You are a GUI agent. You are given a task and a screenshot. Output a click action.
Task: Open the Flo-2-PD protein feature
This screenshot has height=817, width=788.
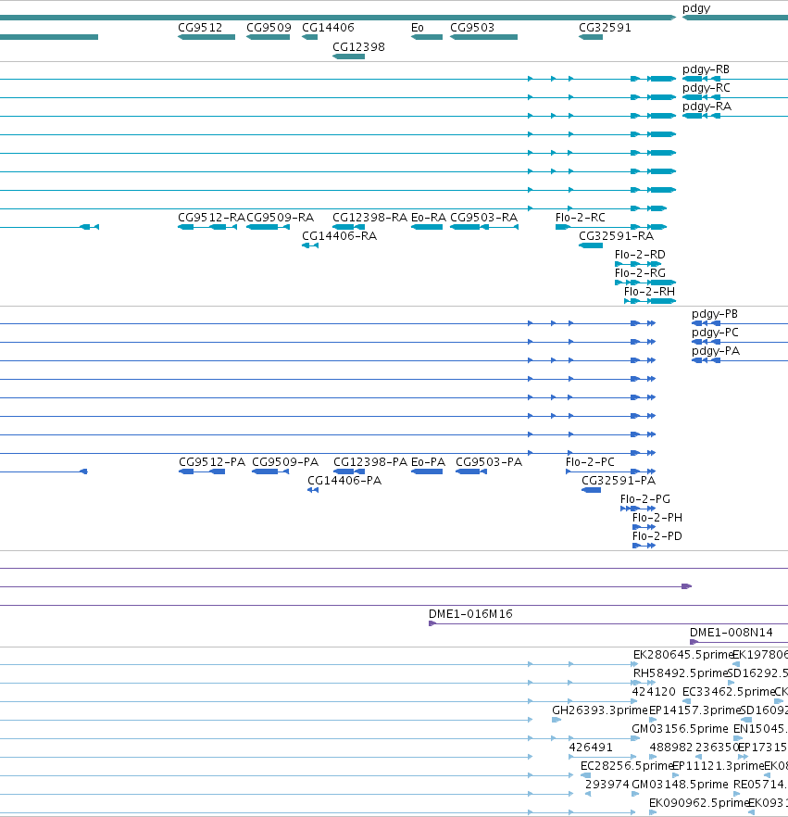pyautogui.click(x=644, y=546)
